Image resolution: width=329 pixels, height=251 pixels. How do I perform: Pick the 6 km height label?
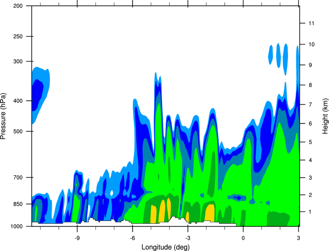tap(310, 124)
